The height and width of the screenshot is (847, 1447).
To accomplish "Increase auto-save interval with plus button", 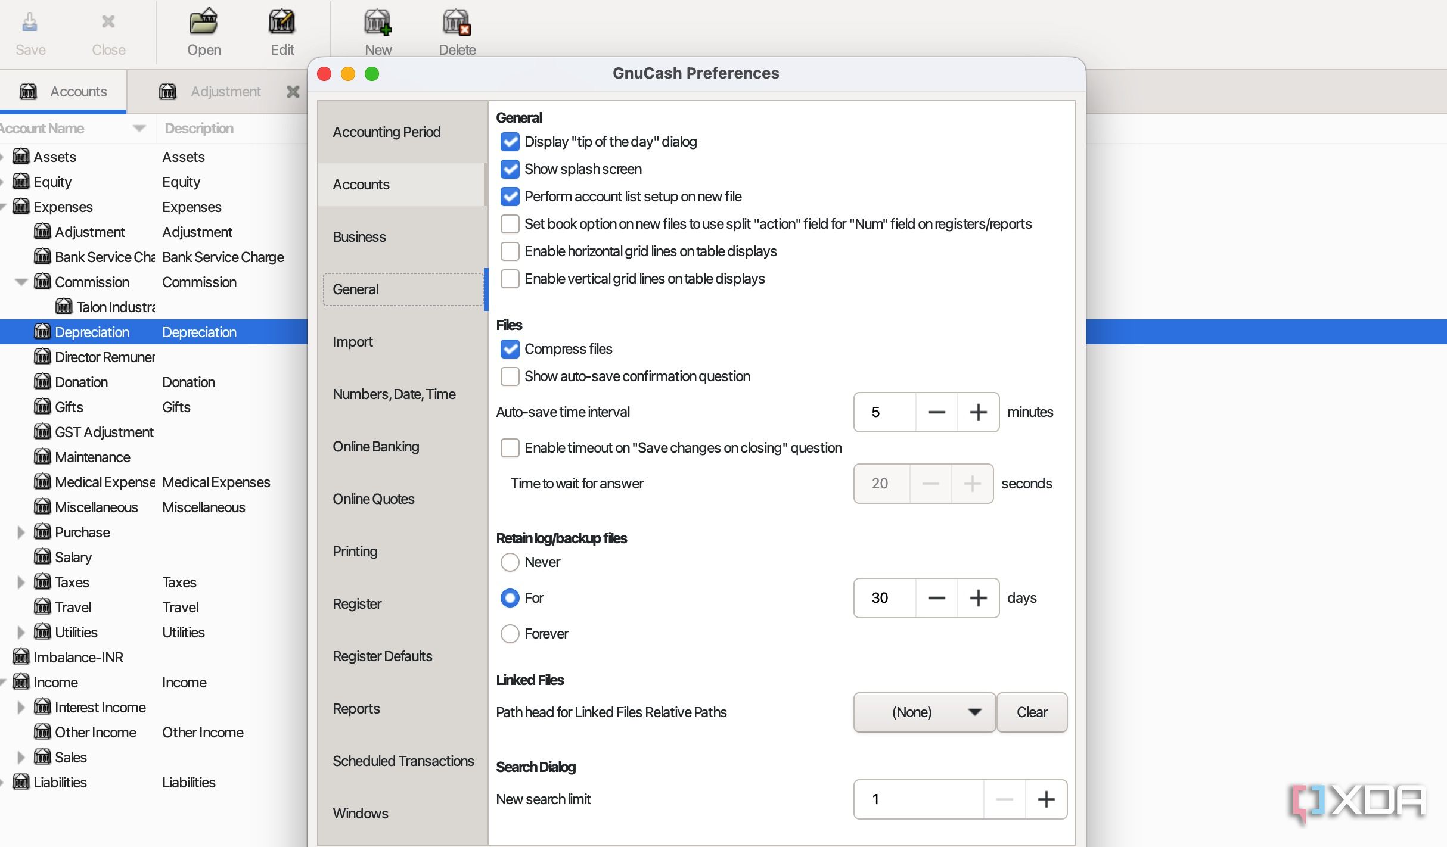I will (978, 412).
